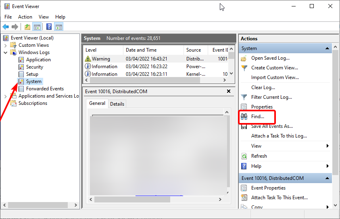Click the Back arrow toolbar icon
Screen dimensions: 340x219
pos(6,27)
